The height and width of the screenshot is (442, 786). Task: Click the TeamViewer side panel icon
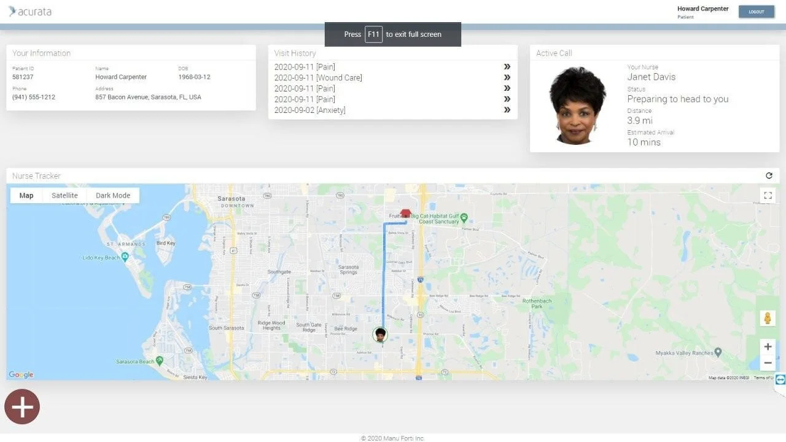(x=780, y=379)
